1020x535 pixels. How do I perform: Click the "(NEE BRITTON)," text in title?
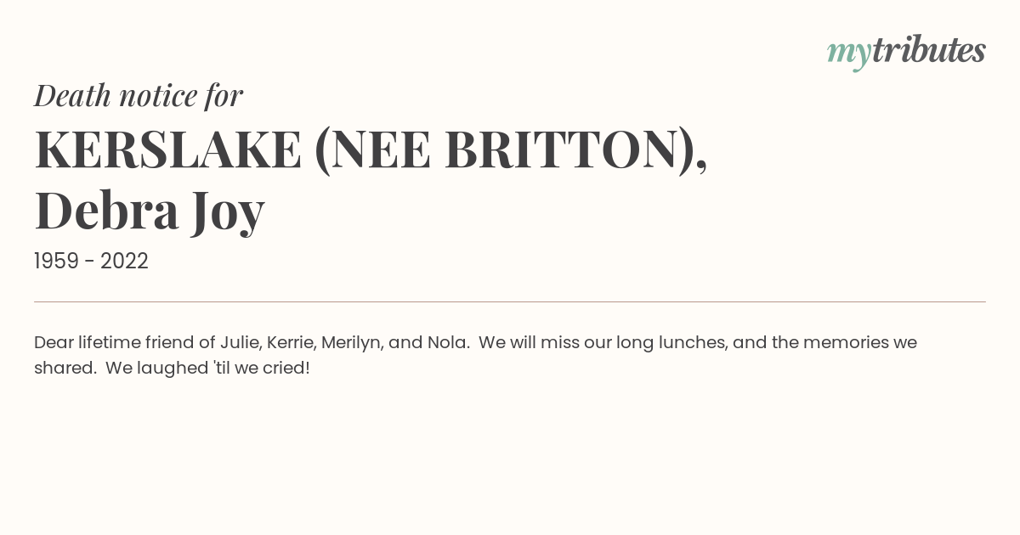[x=511, y=151]
